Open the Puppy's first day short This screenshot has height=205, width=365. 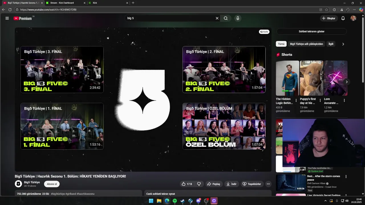click(311, 78)
